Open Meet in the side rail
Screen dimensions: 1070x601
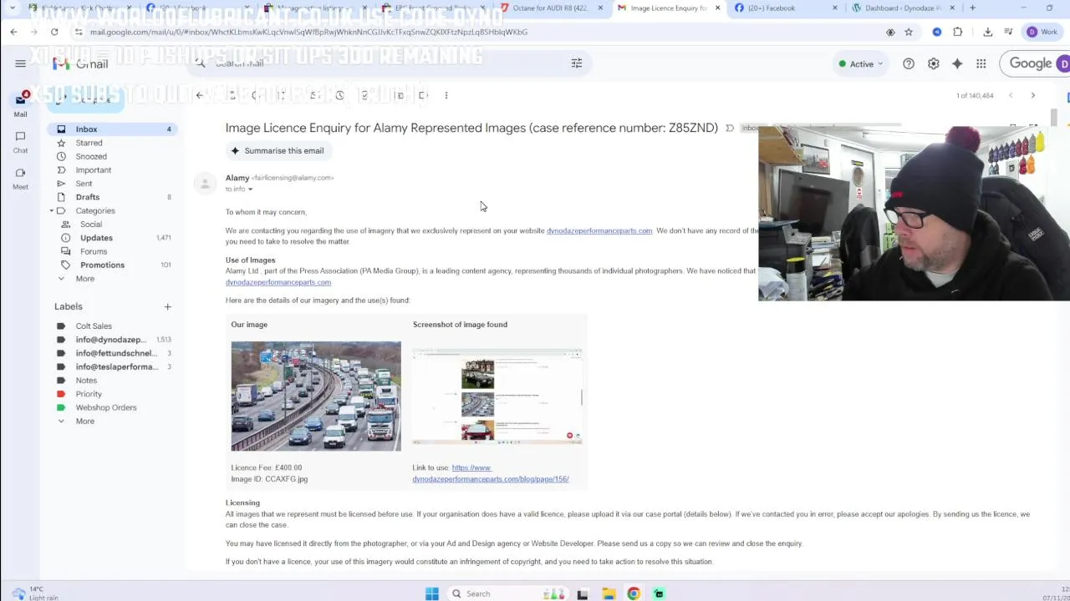(x=20, y=178)
